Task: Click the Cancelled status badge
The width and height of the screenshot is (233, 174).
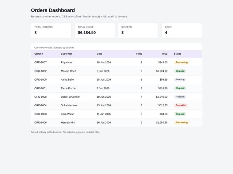Action: pyautogui.click(x=181, y=105)
